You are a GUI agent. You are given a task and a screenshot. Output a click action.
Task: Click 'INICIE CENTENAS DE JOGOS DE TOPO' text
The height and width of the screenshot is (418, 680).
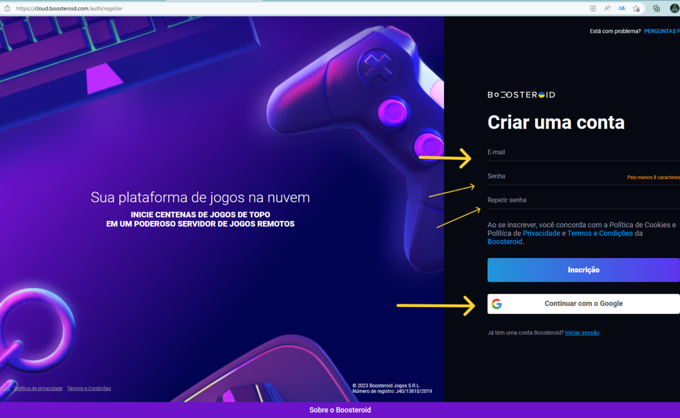tap(200, 215)
